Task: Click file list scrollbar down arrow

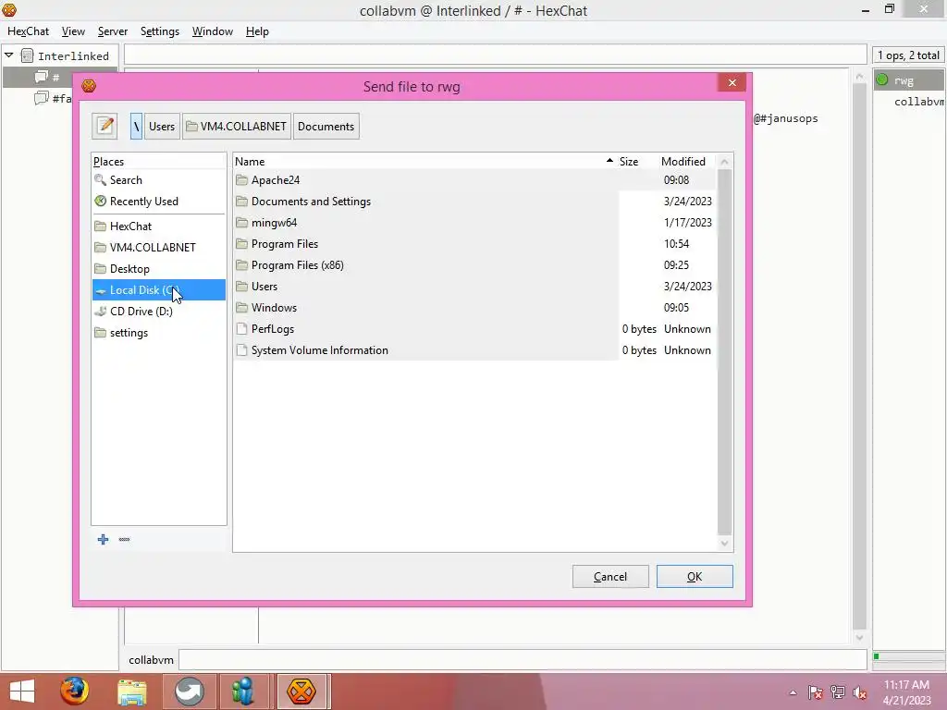Action: [725, 544]
